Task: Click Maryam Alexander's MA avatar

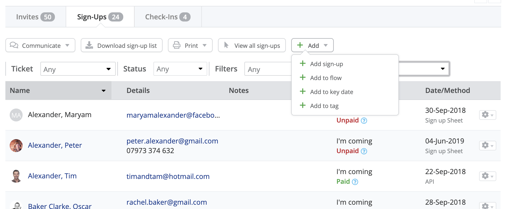Action: (16, 115)
